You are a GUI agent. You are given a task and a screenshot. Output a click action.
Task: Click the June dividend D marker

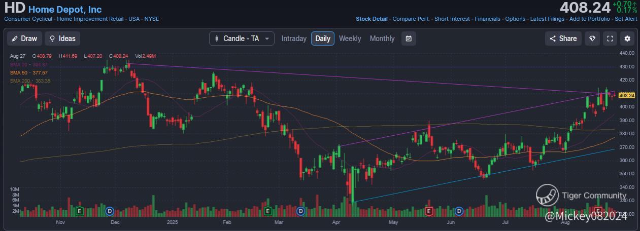[459, 211]
